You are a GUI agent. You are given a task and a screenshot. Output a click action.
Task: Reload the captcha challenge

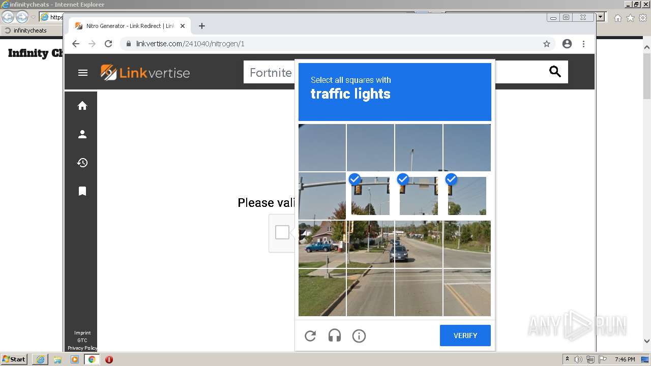click(x=310, y=336)
